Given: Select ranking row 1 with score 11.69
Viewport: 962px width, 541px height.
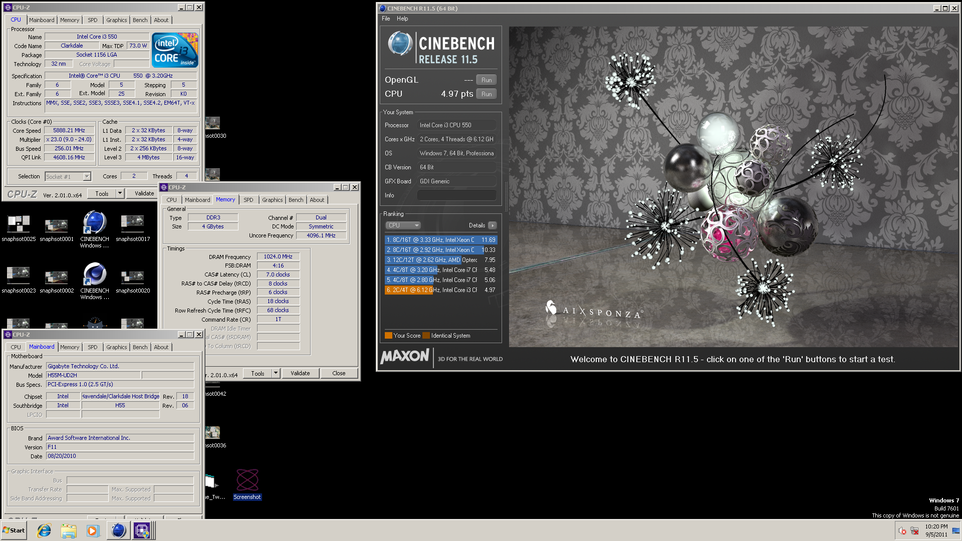Looking at the screenshot, I should pyautogui.click(x=441, y=240).
